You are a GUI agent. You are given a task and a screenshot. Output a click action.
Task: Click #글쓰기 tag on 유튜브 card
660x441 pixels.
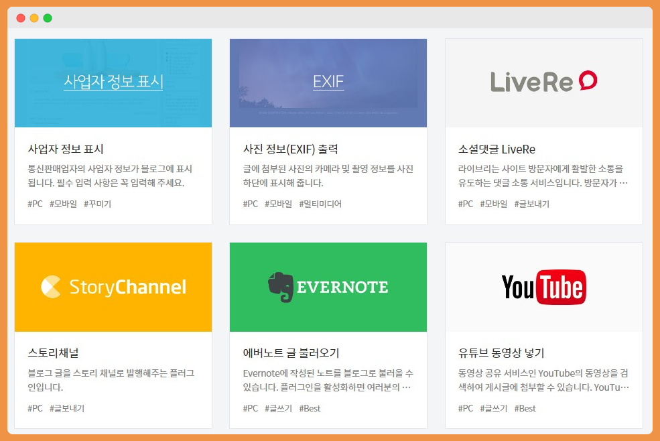(493, 408)
